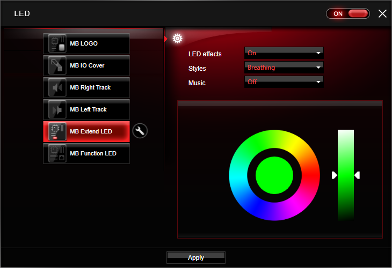Image resolution: width=392 pixels, height=268 pixels.
Task: Toggle the LED ON switch off
Action: (x=348, y=13)
